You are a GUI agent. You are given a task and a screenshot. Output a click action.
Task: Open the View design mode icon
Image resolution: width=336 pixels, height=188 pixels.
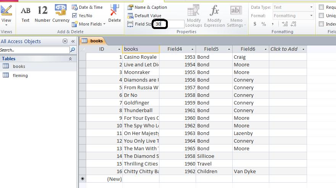point(6,10)
